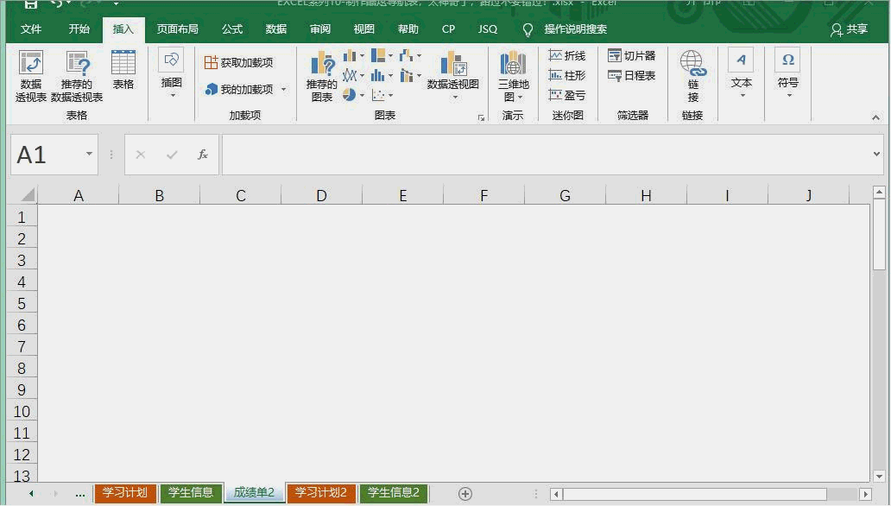Insert Win/Loss sparkline (盈亏)
This screenshot has width=891, height=506.
coord(567,95)
